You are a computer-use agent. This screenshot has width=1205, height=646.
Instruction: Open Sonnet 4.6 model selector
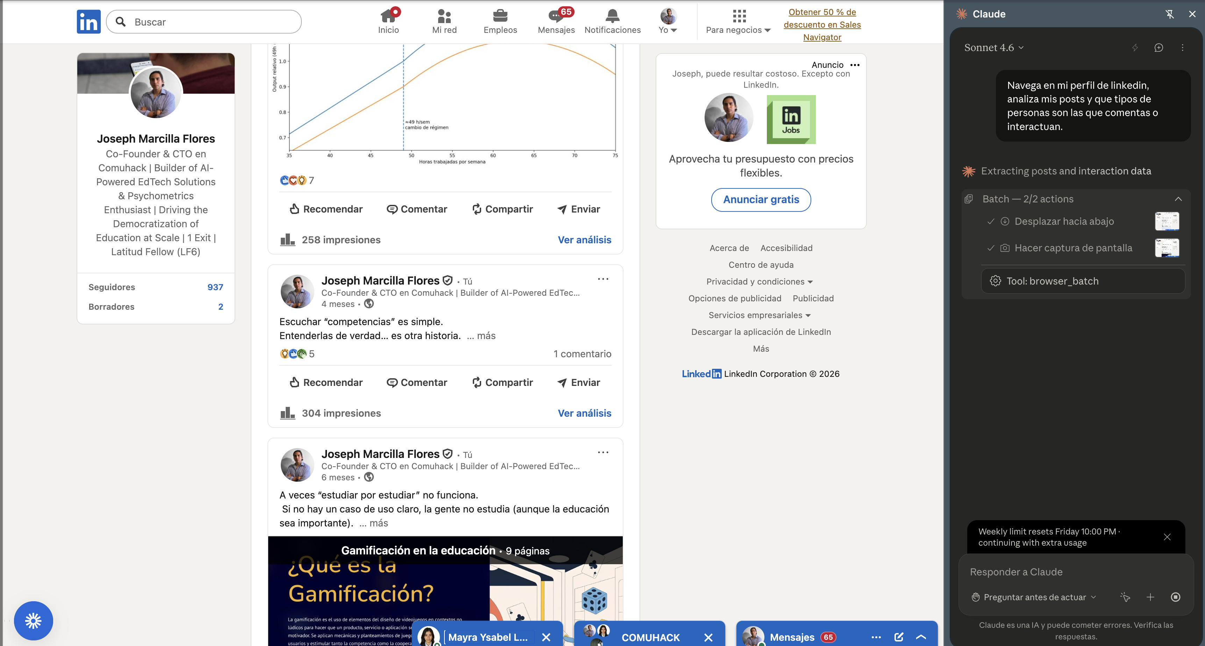(993, 48)
